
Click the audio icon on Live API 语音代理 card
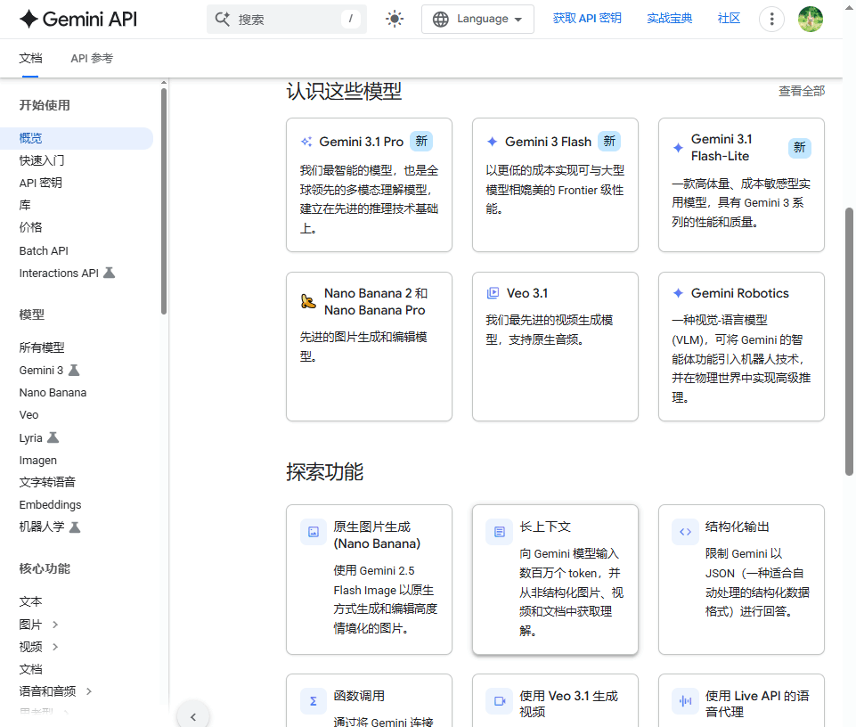[685, 701]
